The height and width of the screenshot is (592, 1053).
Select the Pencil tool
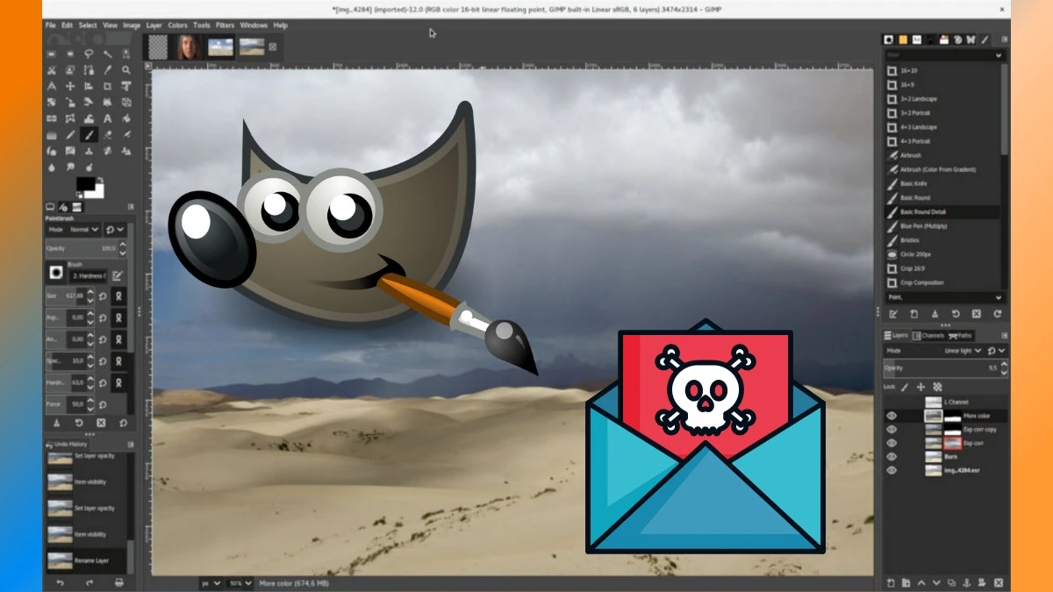click(x=69, y=134)
